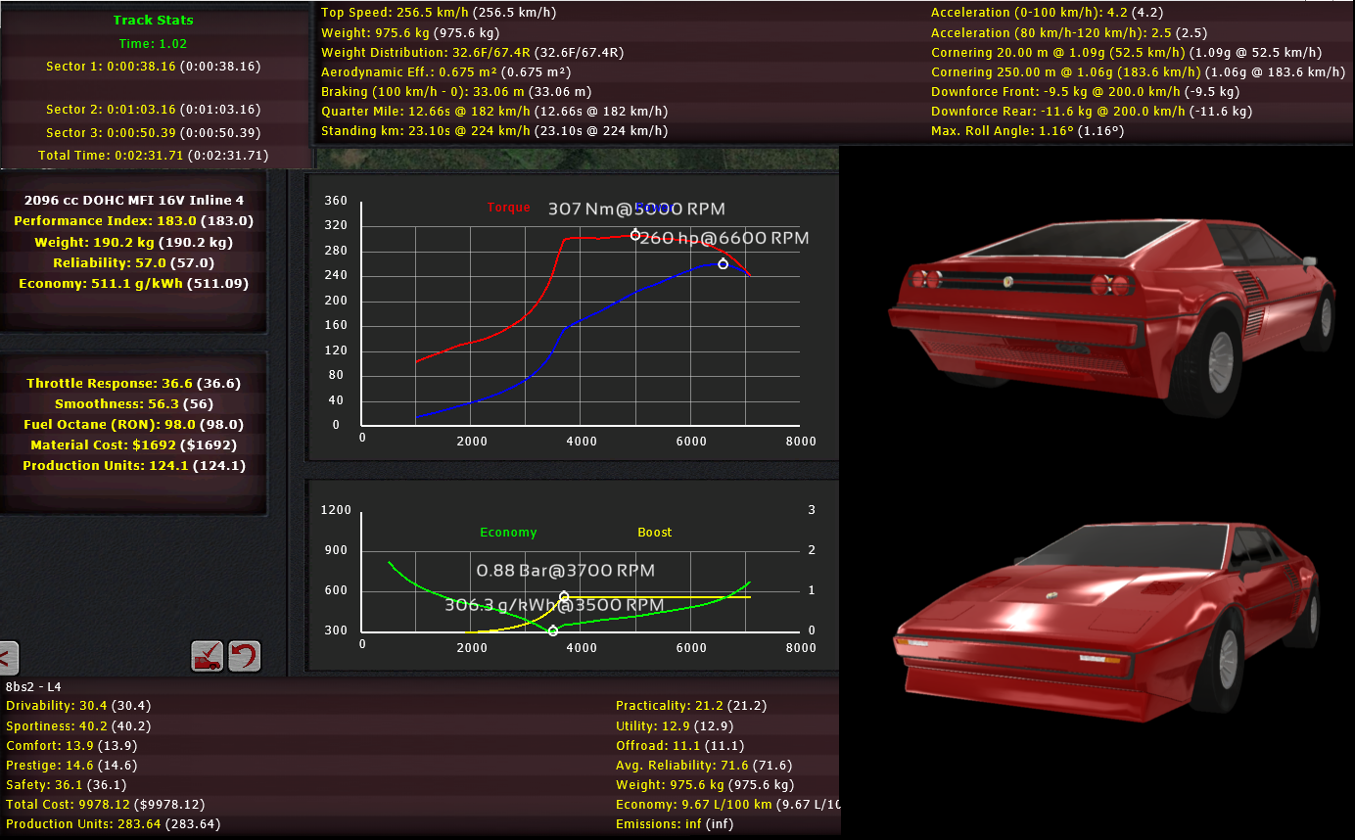Image resolution: width=1355 pixels, height=840 pixels.
Task: Click the Fuel Octane (RON) 98.0 value
Action: coord(133,424)
